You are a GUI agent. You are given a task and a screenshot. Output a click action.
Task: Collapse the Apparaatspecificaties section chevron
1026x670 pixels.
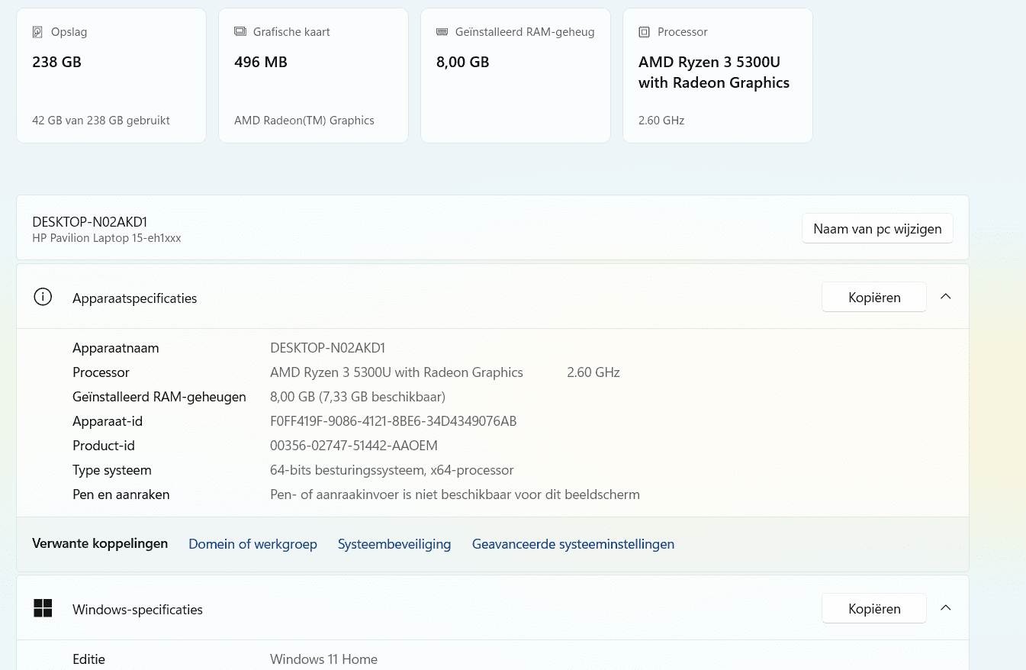(x=945, y=297)
